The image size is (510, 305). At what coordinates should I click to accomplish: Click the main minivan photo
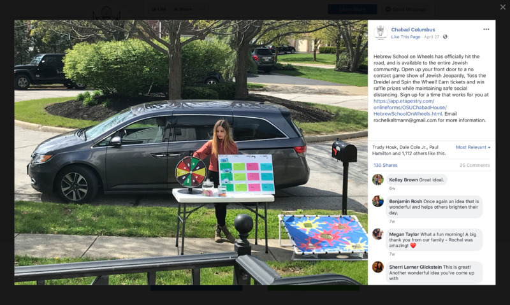191,152
